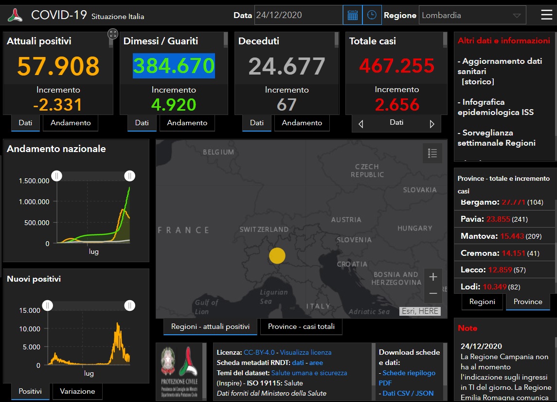Image resolution: width=557 pixels, height=402 pixels.
Task: Click the clock time icon
Action: [372, 15]
